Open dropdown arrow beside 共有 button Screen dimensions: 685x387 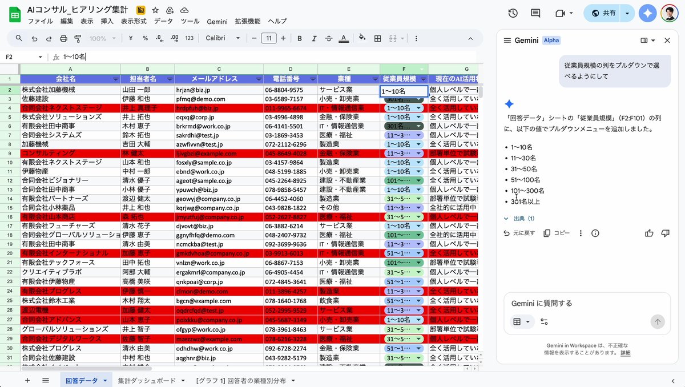click(x=628, y=13)
